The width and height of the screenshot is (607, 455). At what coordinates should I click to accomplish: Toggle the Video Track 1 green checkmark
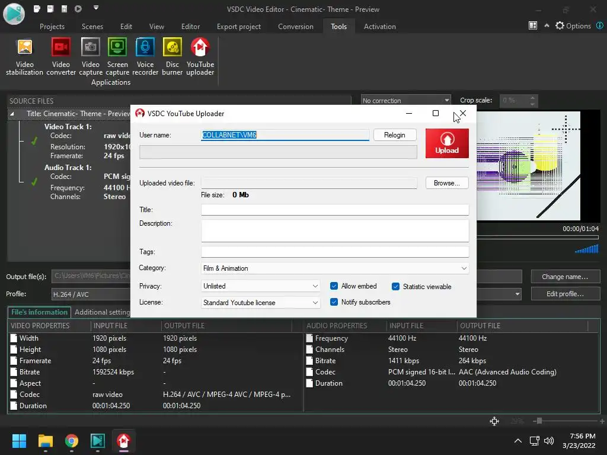click(34, 141)
